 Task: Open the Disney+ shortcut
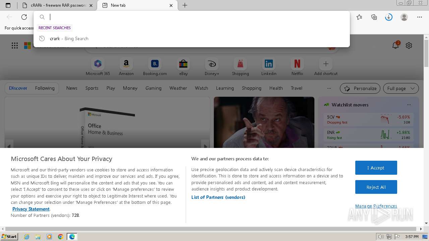point(212,67)
